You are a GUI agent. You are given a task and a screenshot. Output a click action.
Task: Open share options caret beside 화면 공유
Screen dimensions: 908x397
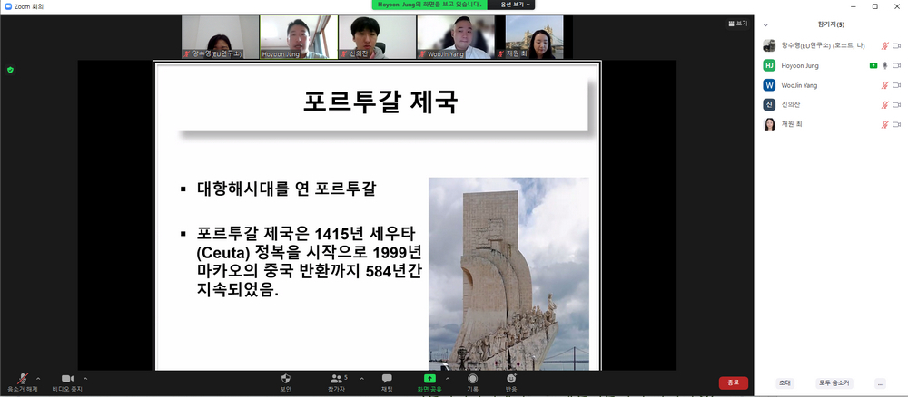point(447,379)
